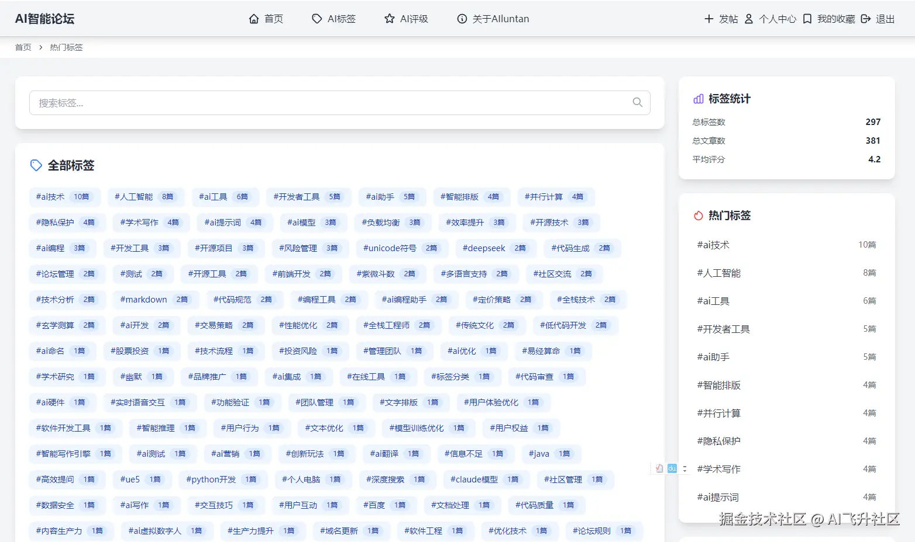Click the AI智能论坛 site logo
The width and height of the screenshot is (915, 542).
[x=45, y=19]
